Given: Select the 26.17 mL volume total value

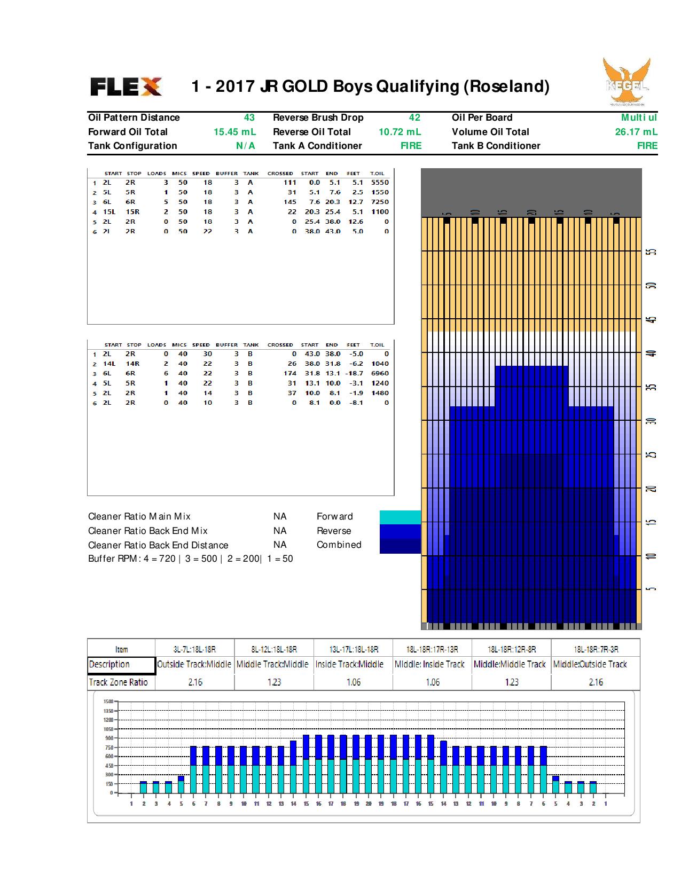Looking at the screenshot, I should [x=636, y=132].
